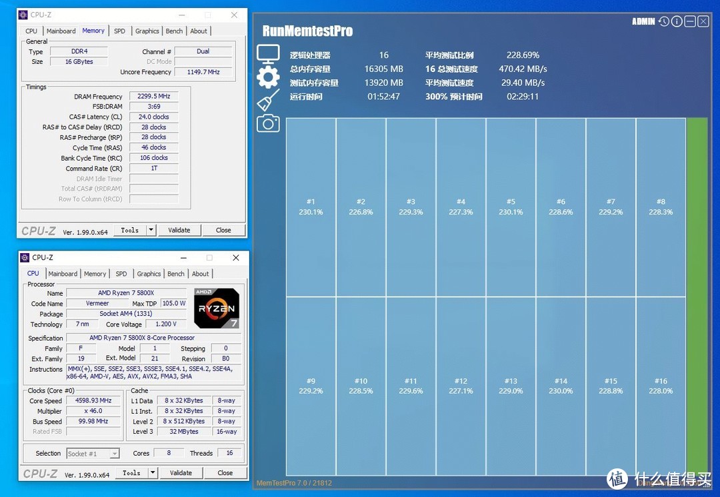Select CPU tab in the bottom CPU-Z window

coord(33,273)
